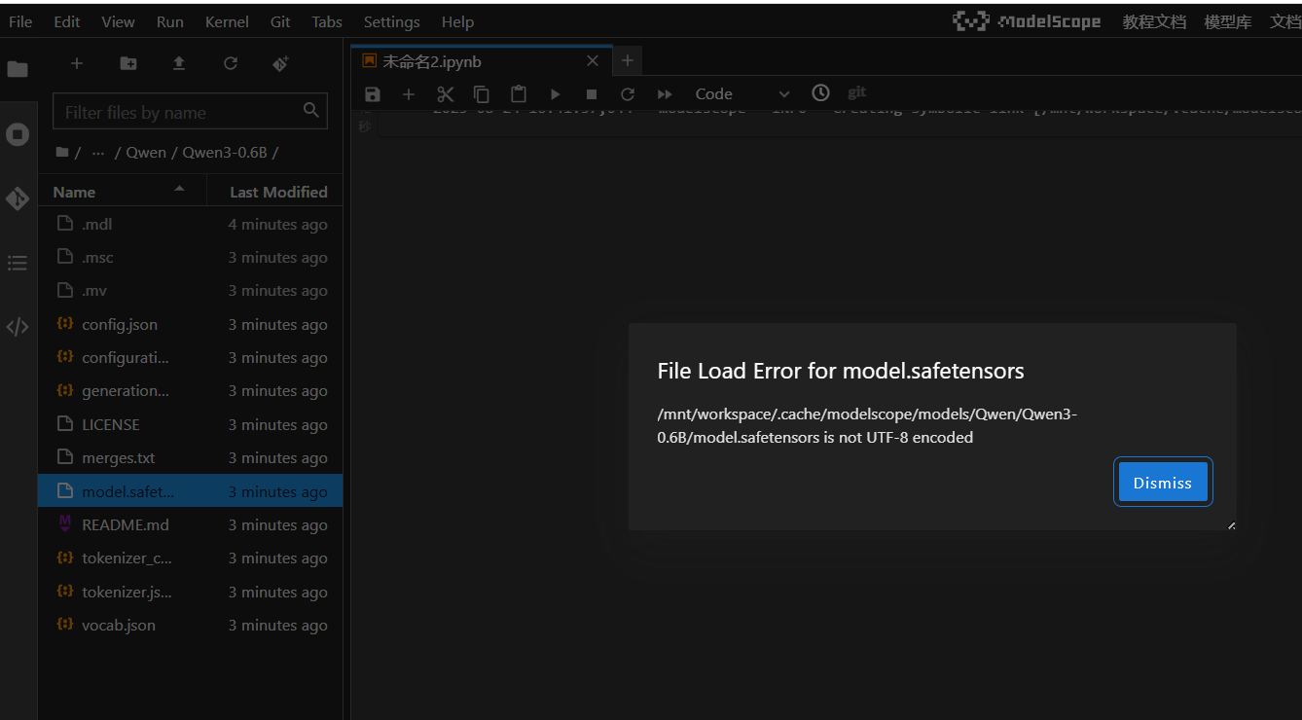
Task: Select the tokenizer_c... file
Action: pyautogui.click(x=190, y=558)
